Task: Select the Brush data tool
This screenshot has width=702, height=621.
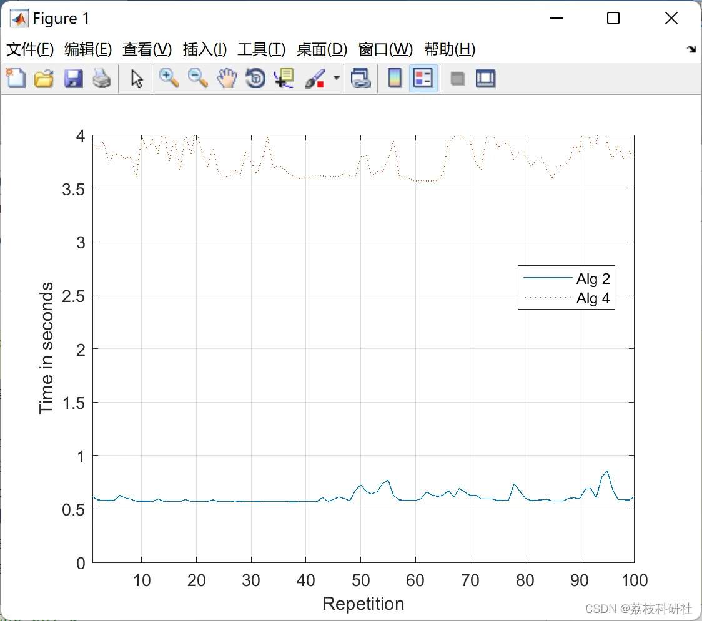Action: click(315, 79)
